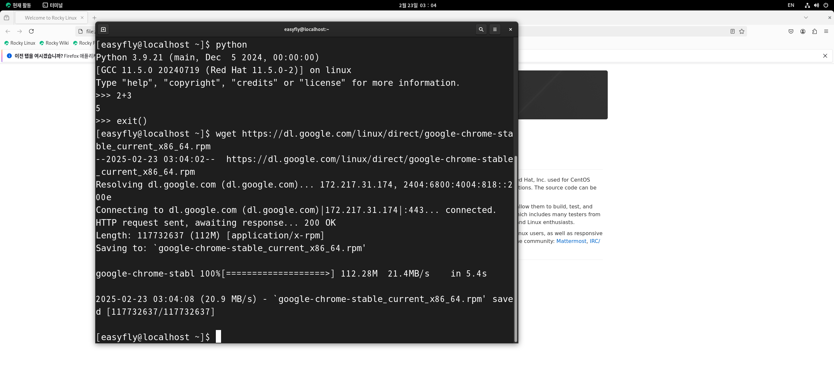Open the Firefox extensions icon
The image size is (834, 391).
pyautogui.click(x=814, y=31)
